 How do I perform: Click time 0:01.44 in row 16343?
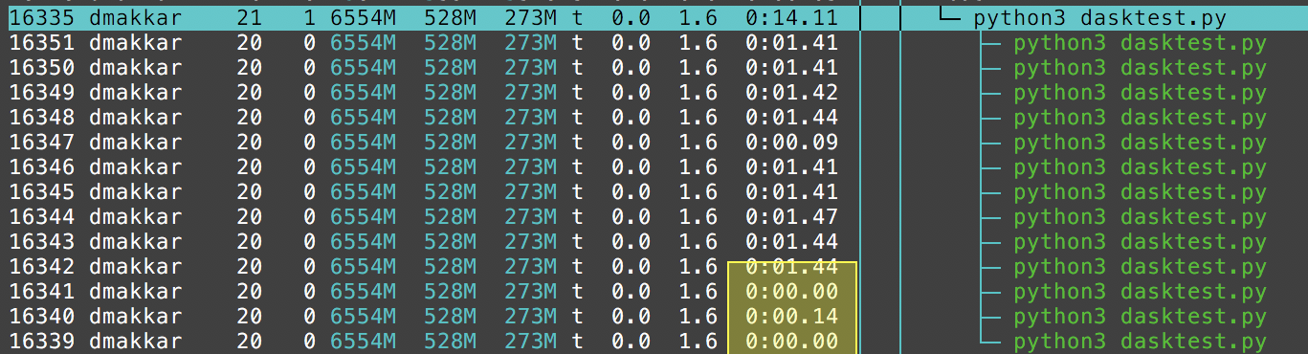point(791,242)
